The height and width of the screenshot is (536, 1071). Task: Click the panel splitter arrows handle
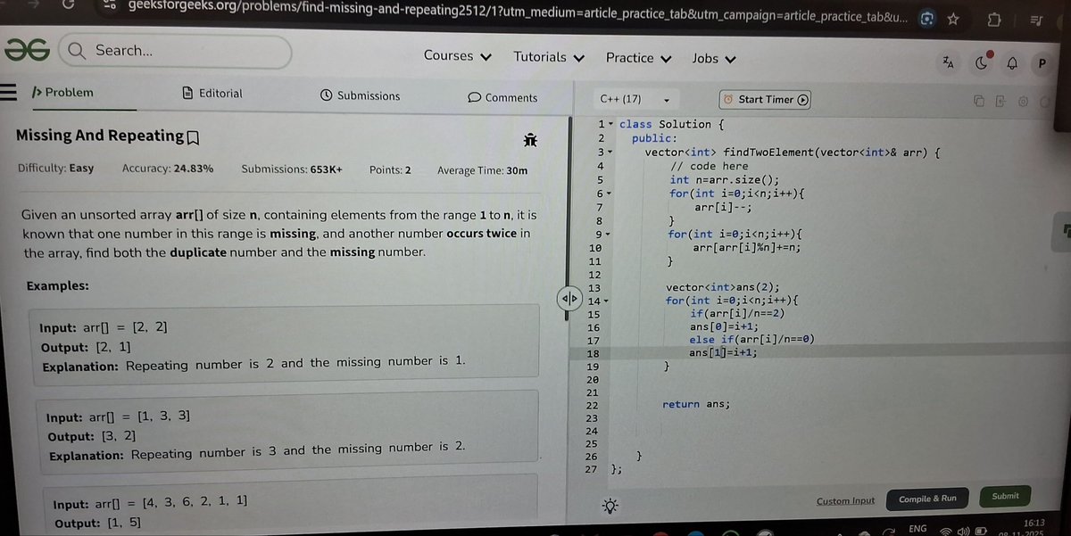[x=569, y=298]
